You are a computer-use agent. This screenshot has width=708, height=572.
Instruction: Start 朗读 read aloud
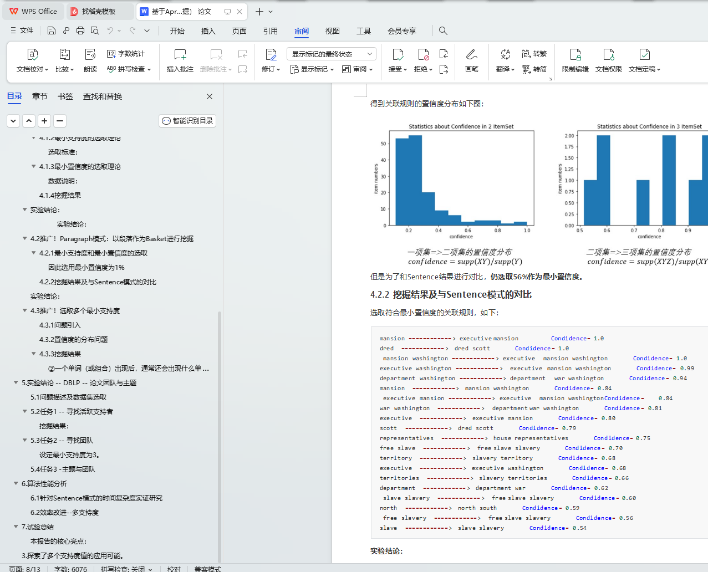90,60
